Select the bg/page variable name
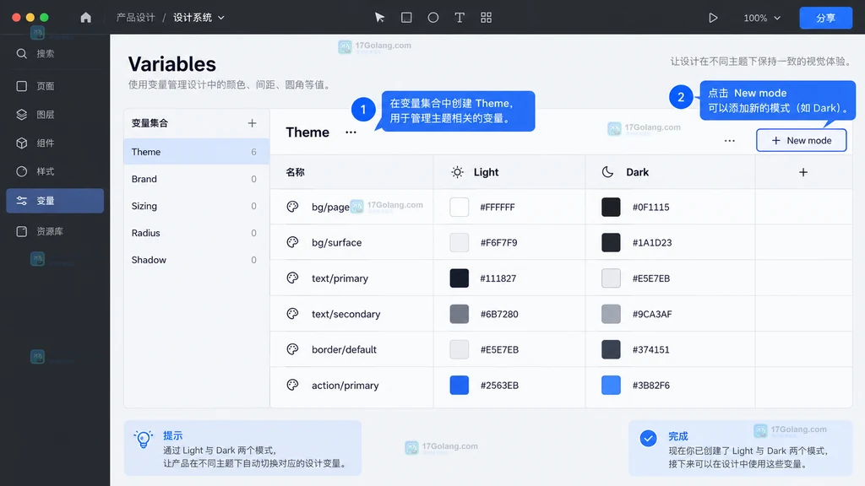Viewport: 865px width, 486px height. [x=330, y=208]
